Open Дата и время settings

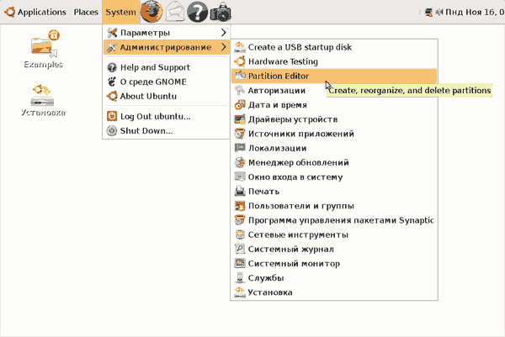coord(334,105)
